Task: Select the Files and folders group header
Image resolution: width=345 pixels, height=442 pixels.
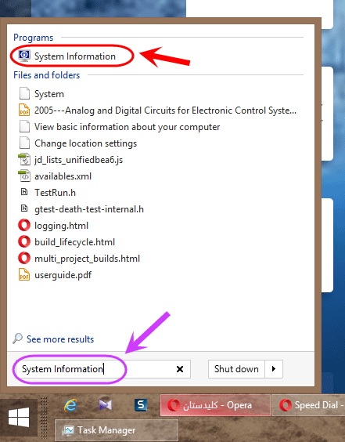Action: click(x=46, y=75)
